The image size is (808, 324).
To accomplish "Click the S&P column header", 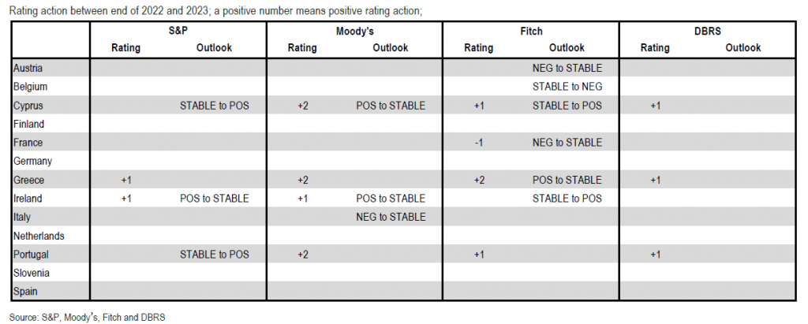I will 178,31.
